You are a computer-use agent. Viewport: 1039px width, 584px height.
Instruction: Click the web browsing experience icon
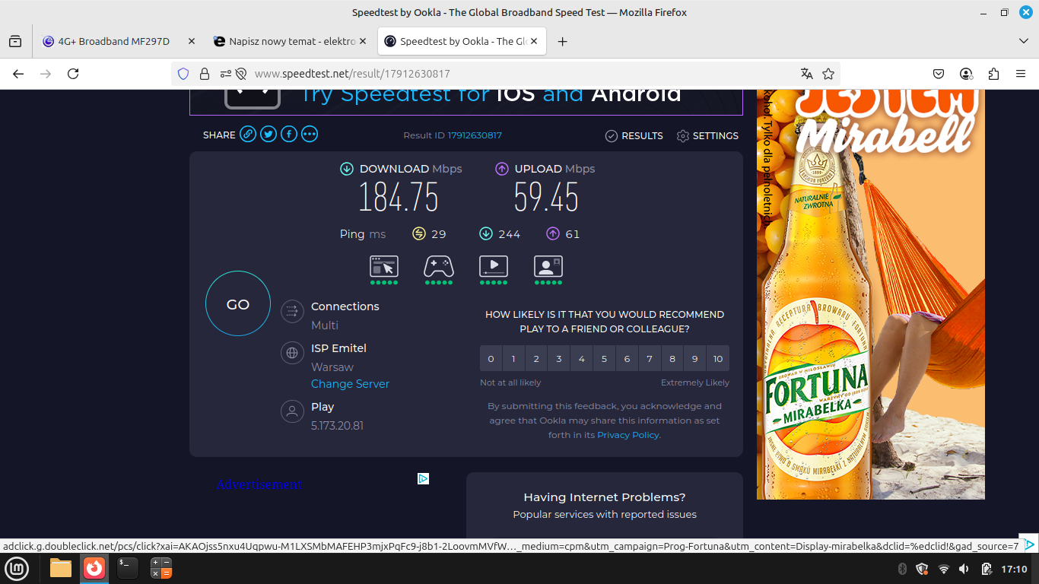coord(384,266)
